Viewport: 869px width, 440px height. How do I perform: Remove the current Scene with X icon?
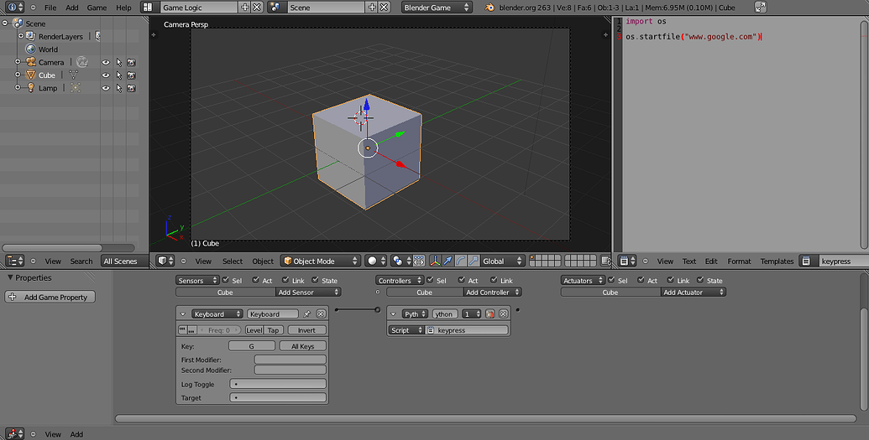click(x=384, y=8)
